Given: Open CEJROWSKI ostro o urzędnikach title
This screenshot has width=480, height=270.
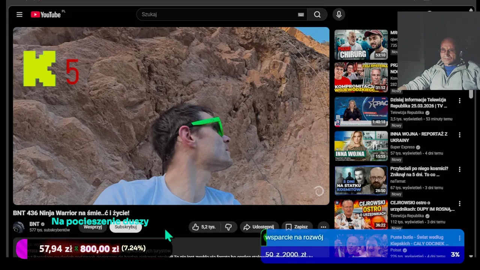Looking at the screenshot, I should tap(422, 205).
